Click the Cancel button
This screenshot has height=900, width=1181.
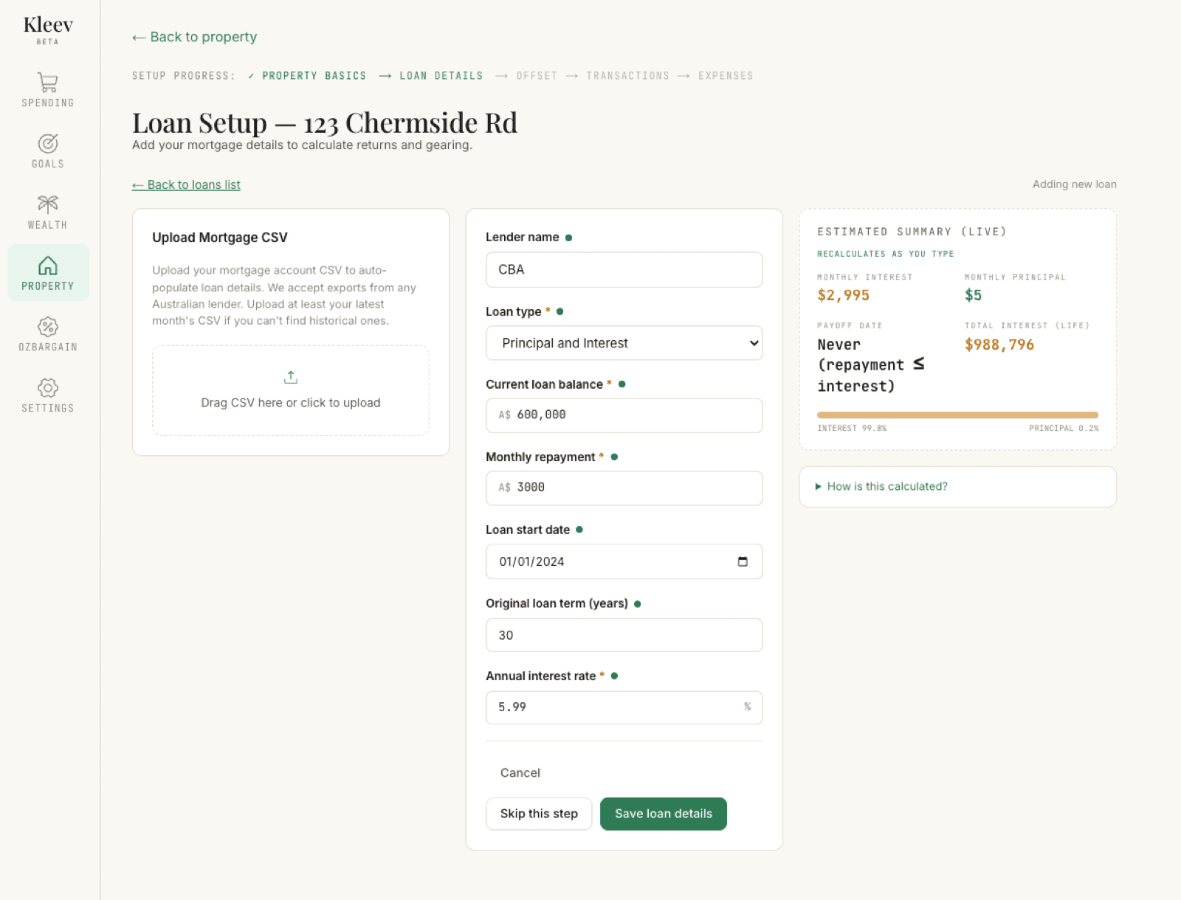tap(520, 773)
